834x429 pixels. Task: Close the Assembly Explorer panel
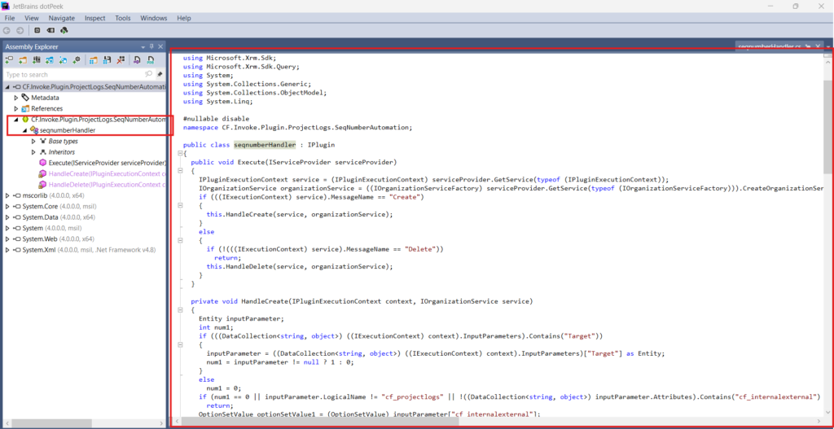[161, 46]
